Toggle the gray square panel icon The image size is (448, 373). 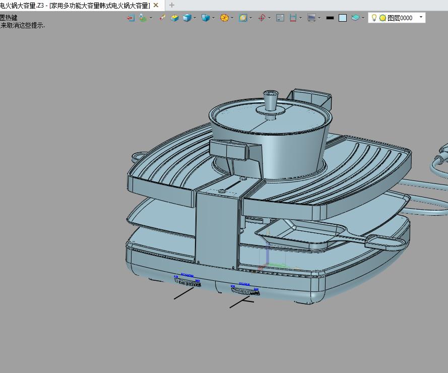(x=280, y=18)
